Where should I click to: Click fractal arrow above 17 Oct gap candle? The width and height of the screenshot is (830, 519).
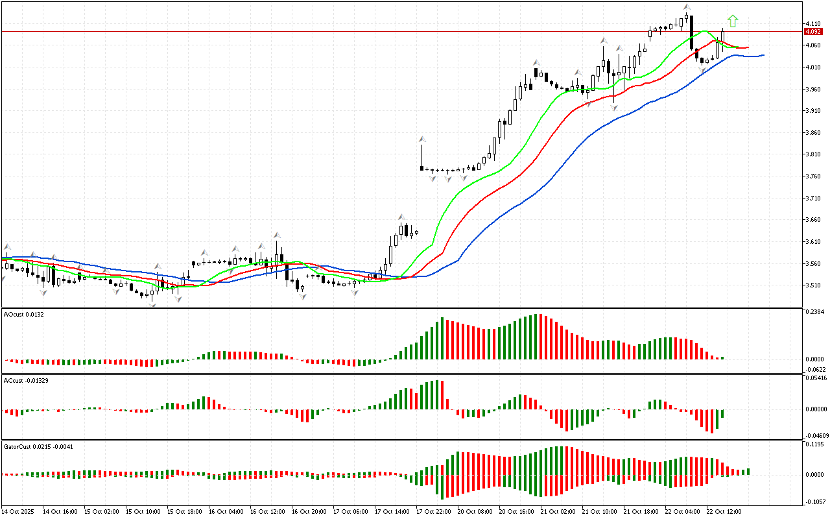[421, 139]
